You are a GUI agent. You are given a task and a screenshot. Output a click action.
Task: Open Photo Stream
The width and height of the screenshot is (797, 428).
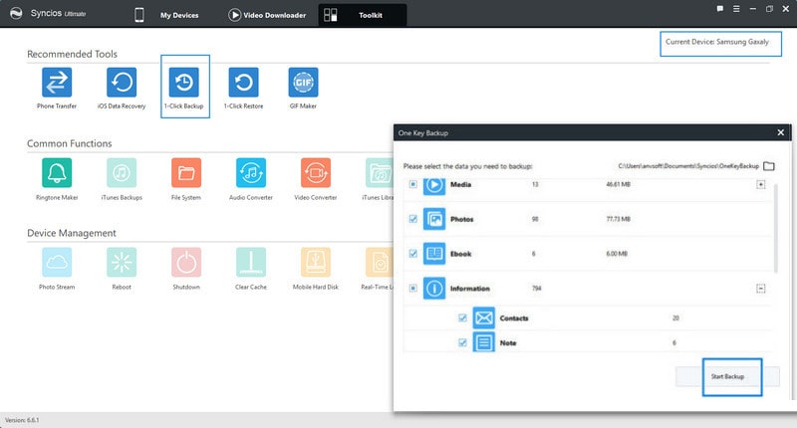point(57,262)
